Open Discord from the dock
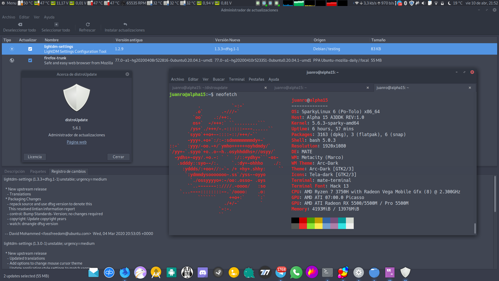499x281 pixels. [202, 272]
